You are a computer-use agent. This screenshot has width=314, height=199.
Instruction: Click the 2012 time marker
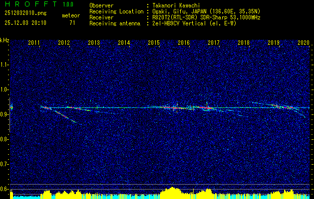[64, 42]
